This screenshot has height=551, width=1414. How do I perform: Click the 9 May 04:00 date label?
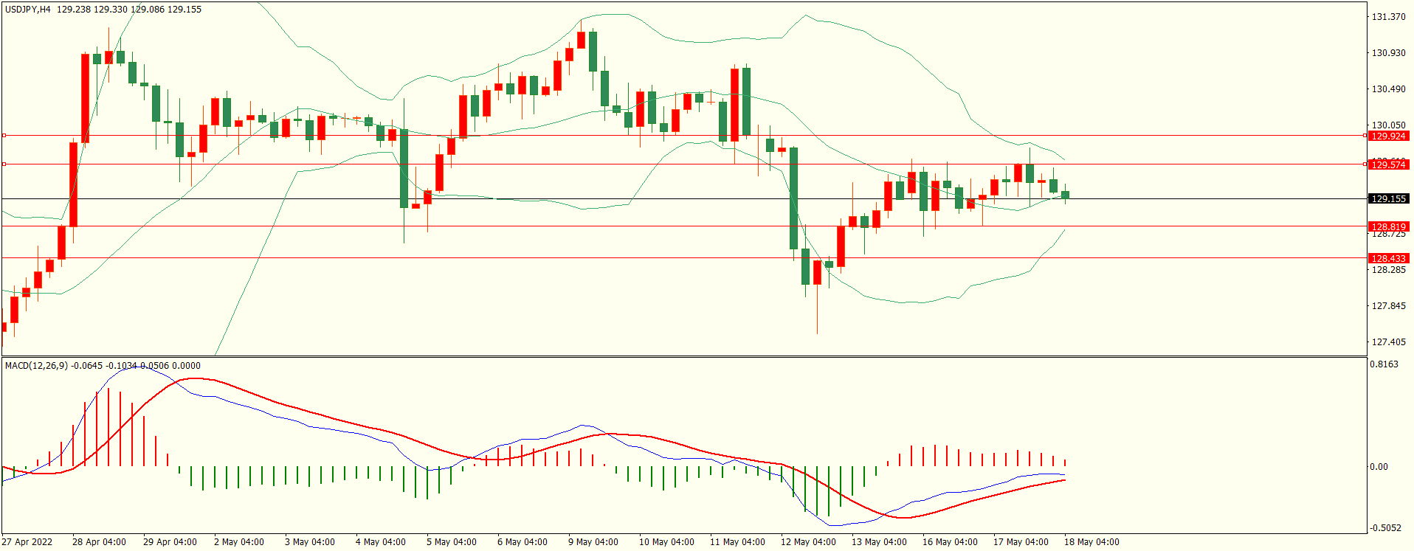pyautogui.click(x=593, y=542)
